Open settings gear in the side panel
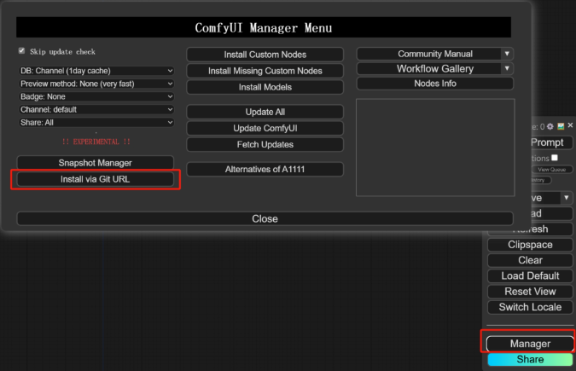The height and width of the screenshot is (371, 576). pos(550,126)
